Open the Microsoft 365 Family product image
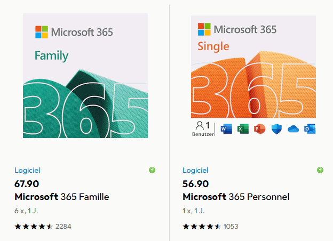 coord(85,76)
